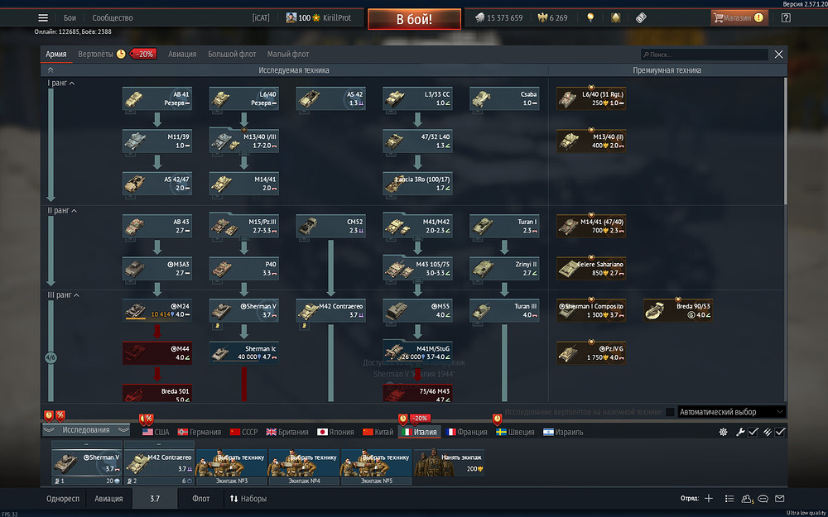Click the gear icon beside nation flags
Screen dimensions: 828x517
[724, 432]
